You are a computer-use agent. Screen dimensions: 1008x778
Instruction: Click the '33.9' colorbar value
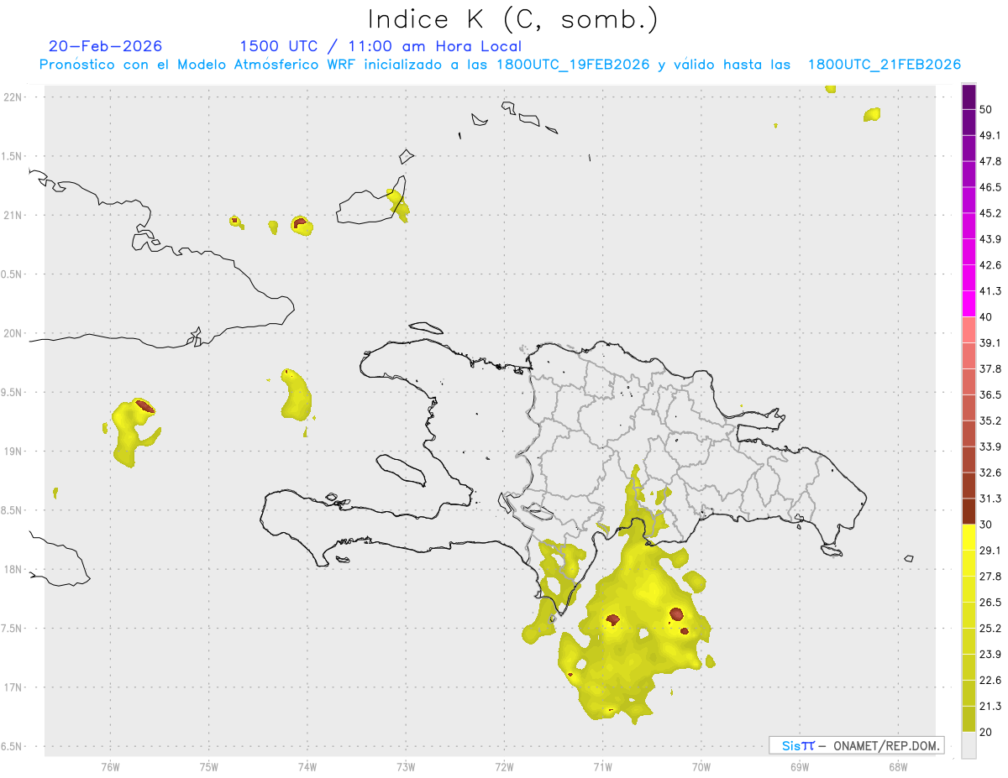point(990,446)
